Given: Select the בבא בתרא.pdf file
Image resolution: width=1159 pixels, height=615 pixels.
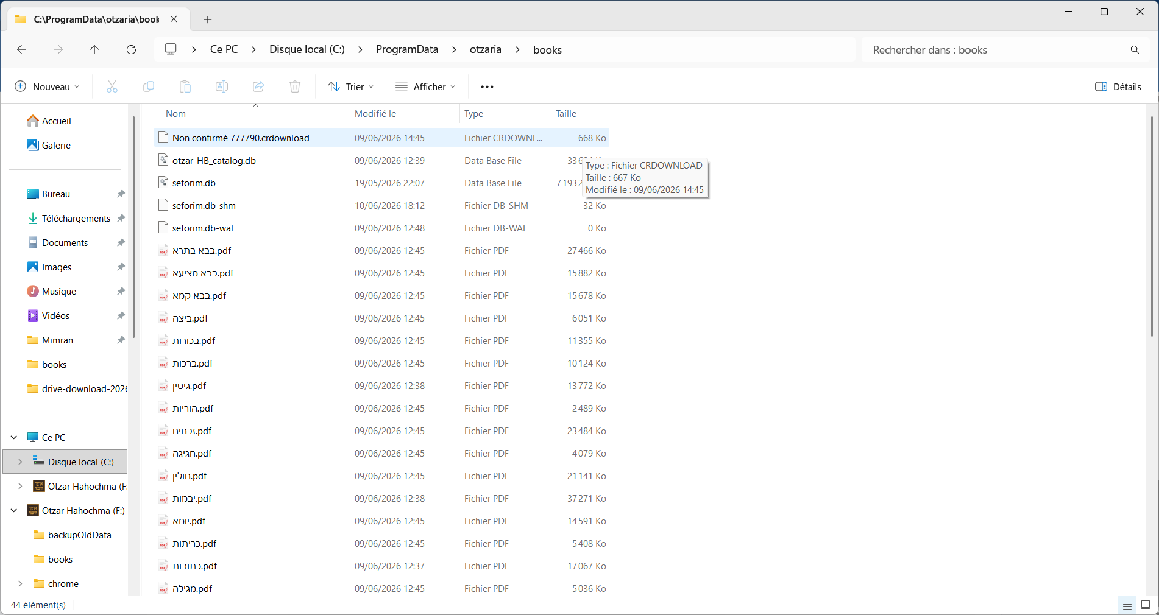Looking at the screenshot, I should [382, 251].
